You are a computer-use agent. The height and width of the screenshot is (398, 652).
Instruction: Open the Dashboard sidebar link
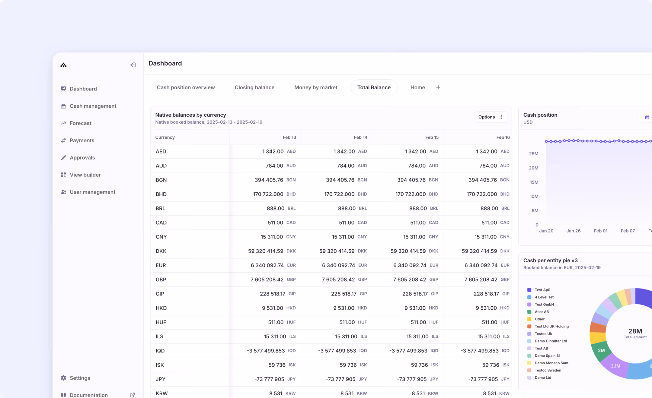[83, 89]
